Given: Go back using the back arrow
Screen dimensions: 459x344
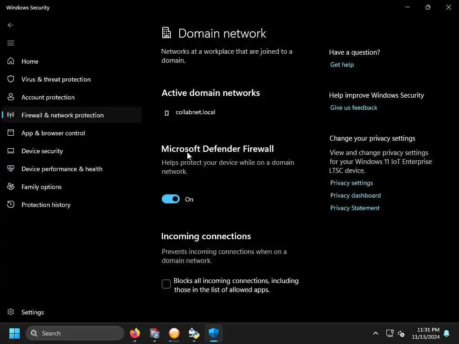Looking at the screenshot, I should (x=11, y=25).
